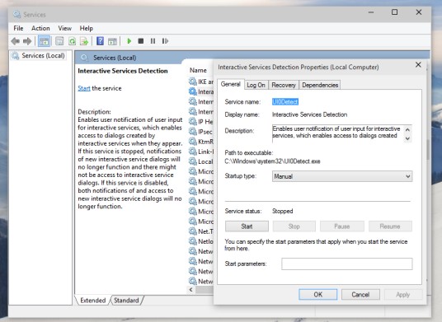The image size is (442, 322).
Task: Select the IP He service row icon
Action: pyautogui.click(x=193, y=122)
